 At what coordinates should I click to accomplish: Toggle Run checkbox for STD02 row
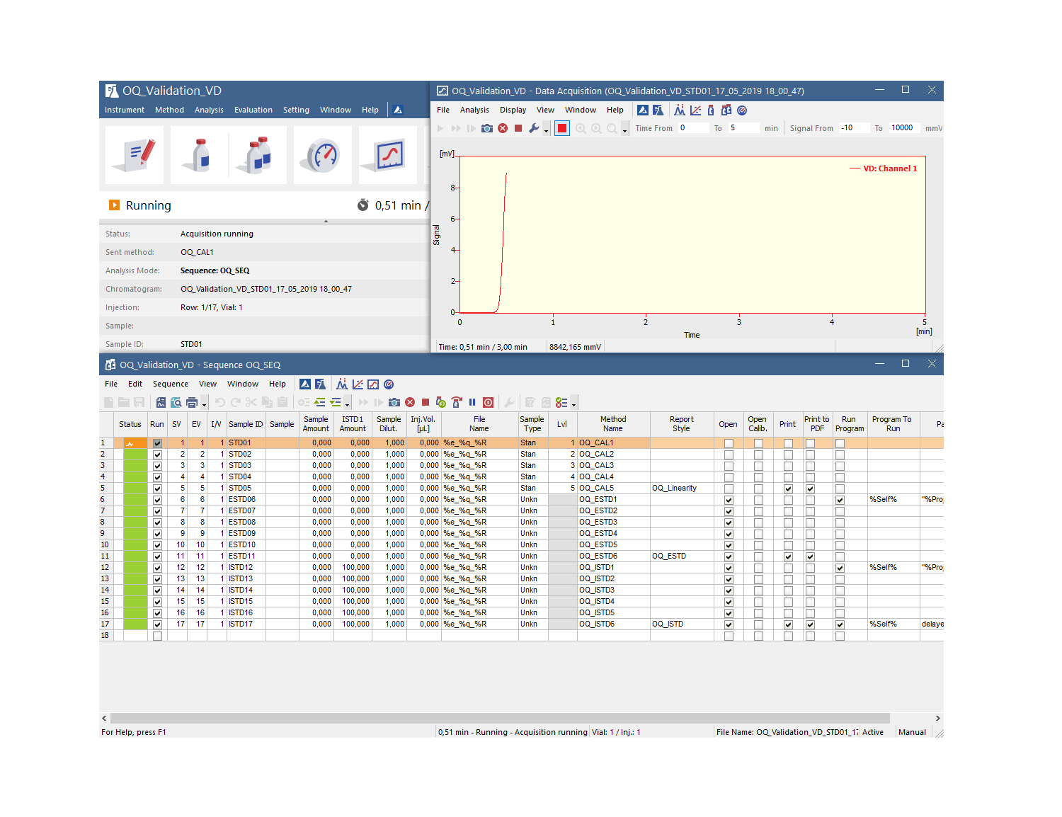157,455
